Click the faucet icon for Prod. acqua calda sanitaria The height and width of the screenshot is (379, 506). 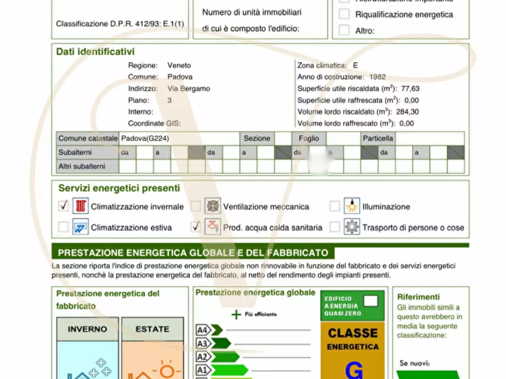click(212, 226)
